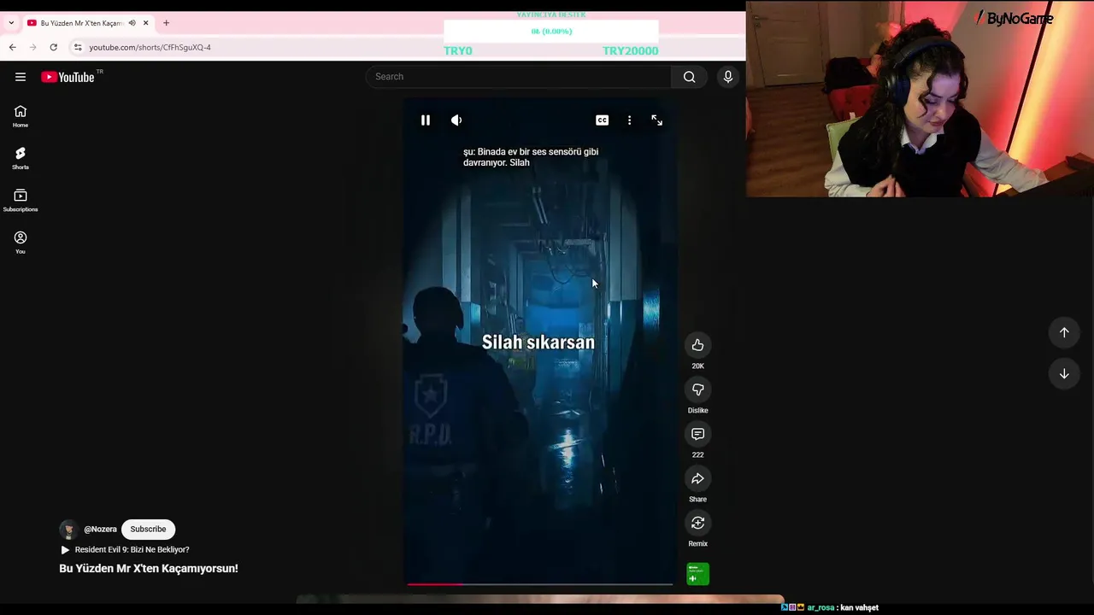
Task: Like the Short with thumbs up
Action: (x=698, y=345)
